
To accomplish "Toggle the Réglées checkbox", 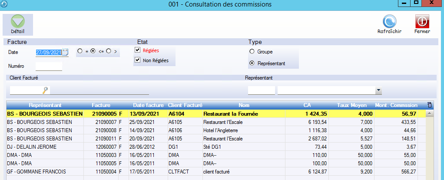I will [x=138, y=50].
